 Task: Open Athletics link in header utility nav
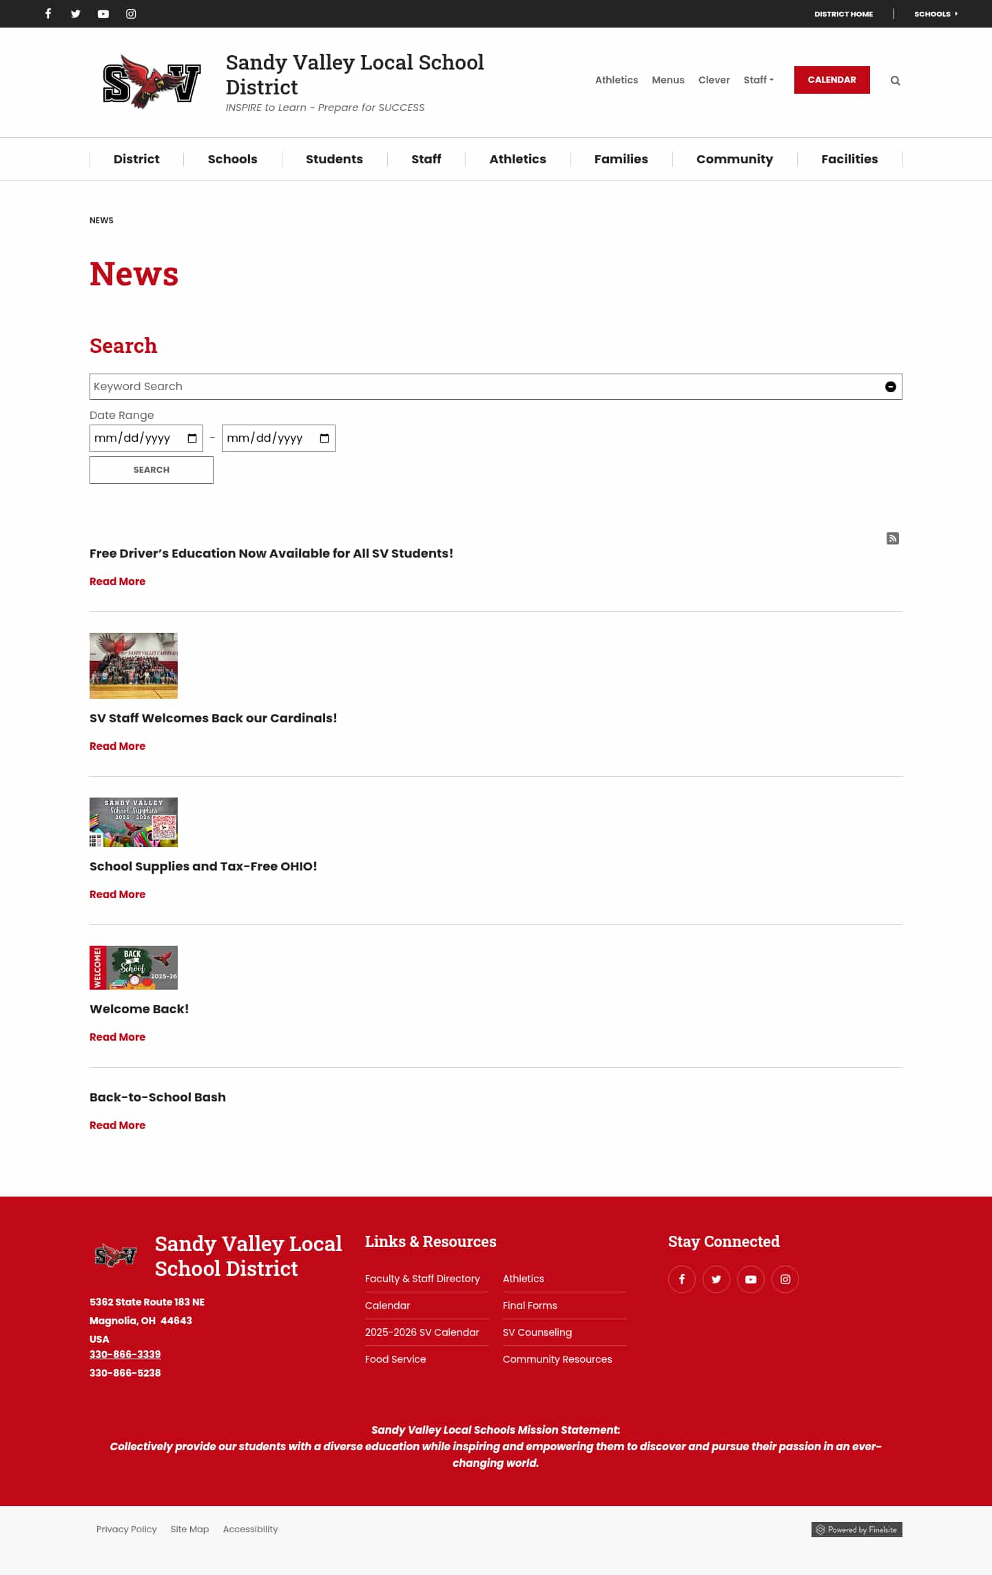(617, 80)
